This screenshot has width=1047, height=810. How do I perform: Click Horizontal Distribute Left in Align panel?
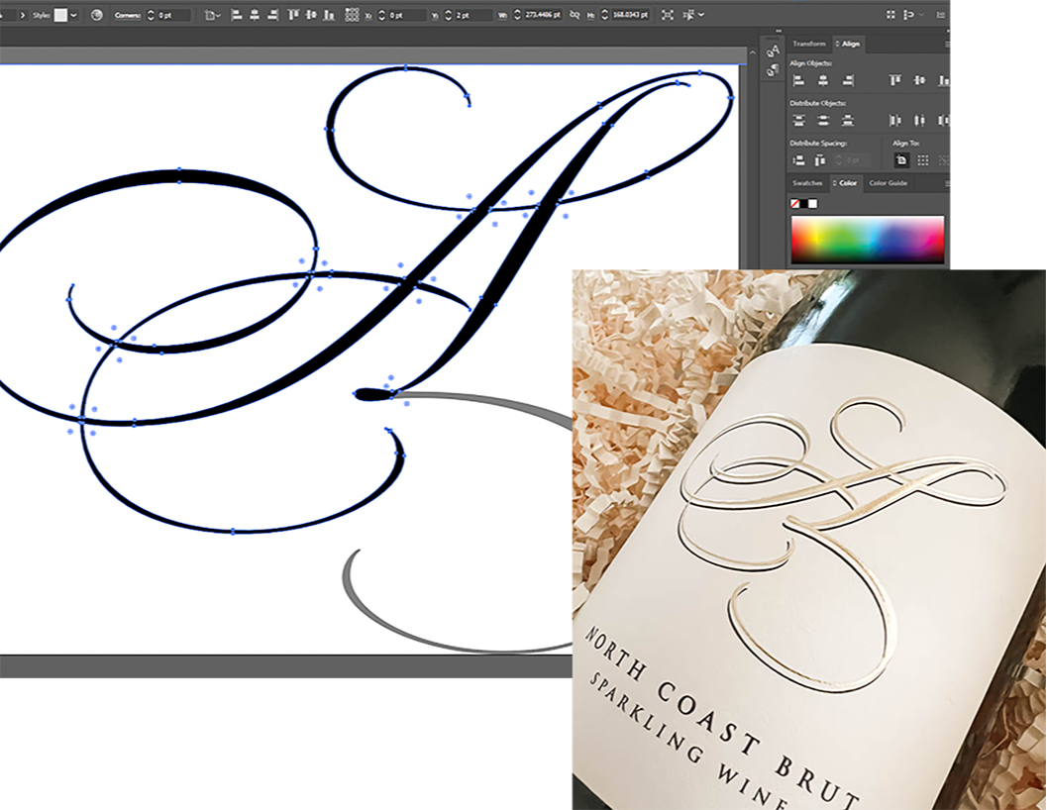tap(895, 120)
